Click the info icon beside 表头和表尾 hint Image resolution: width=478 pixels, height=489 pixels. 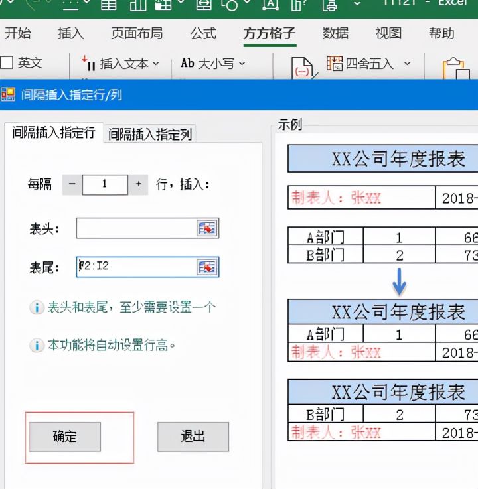point(37,307)
